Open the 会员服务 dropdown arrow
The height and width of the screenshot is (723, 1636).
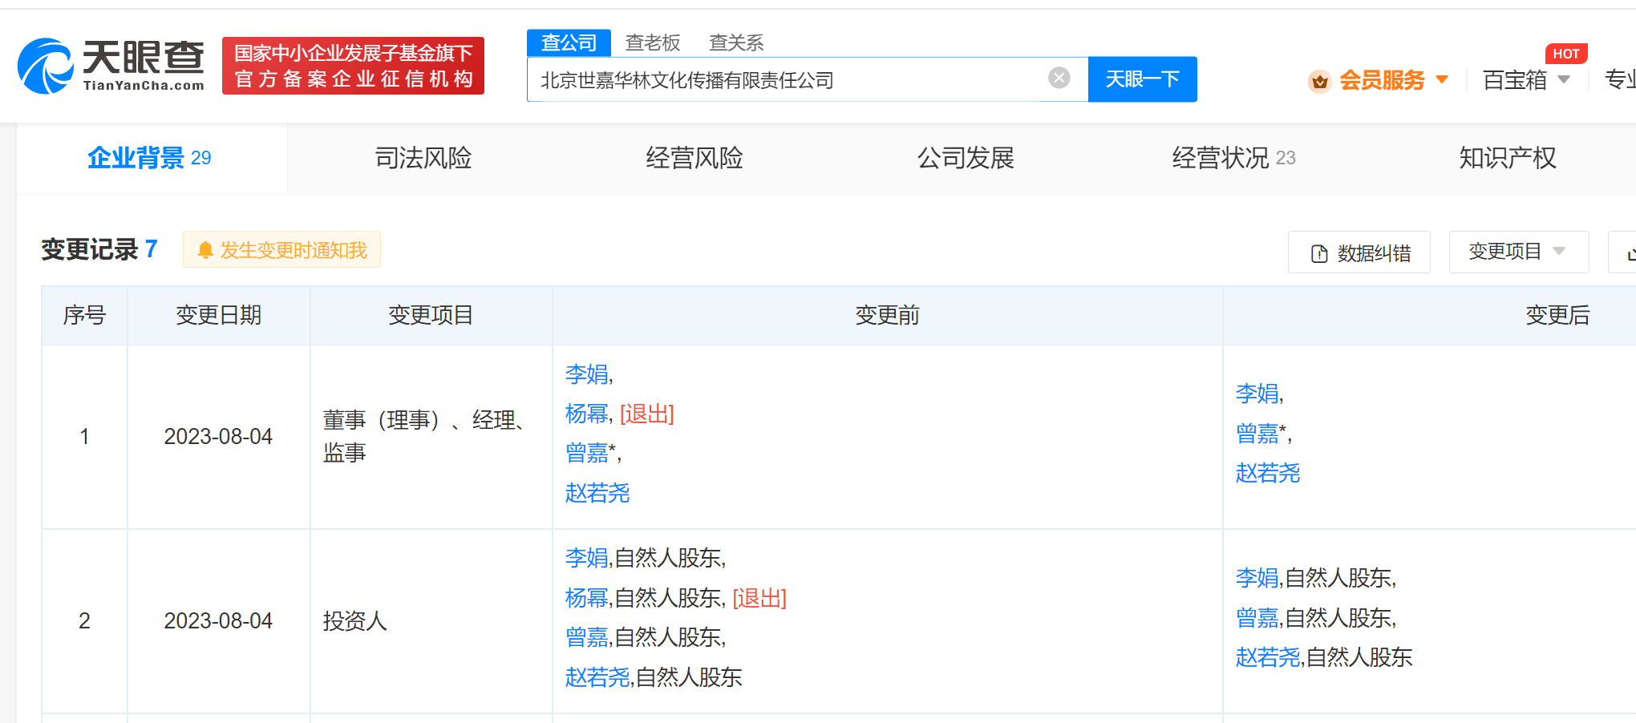coord(1442,79)
